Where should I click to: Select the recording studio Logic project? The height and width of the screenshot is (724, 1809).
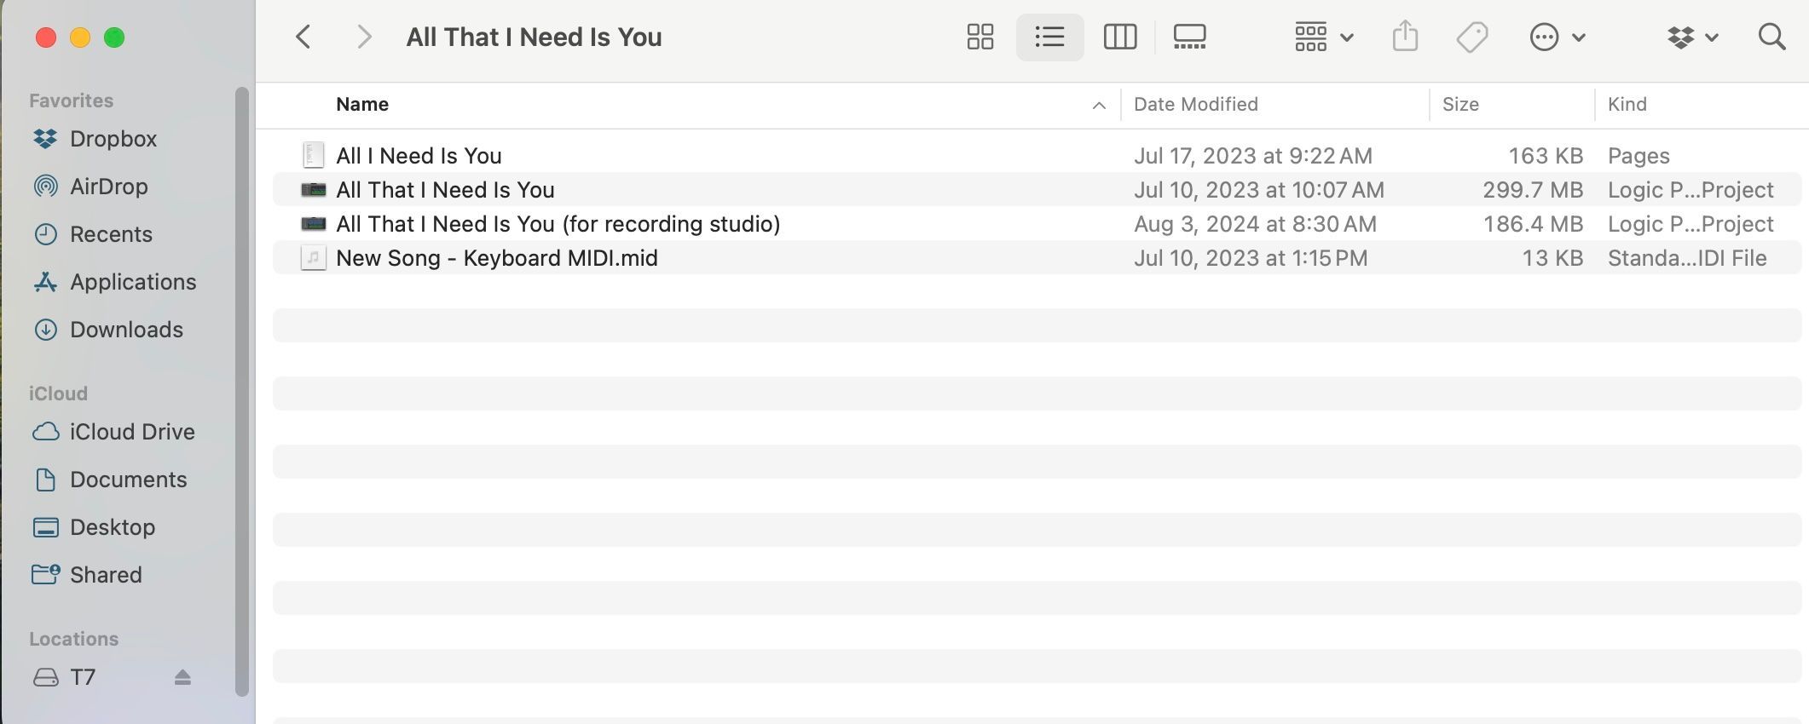pyautogui.click(x=558, y=224)
